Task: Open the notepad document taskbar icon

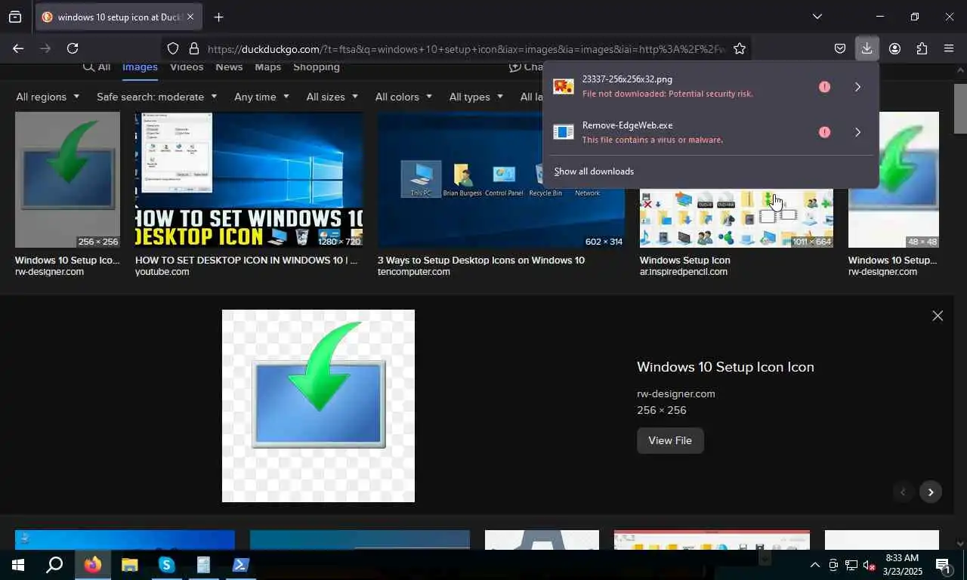Action: (203, 565)
